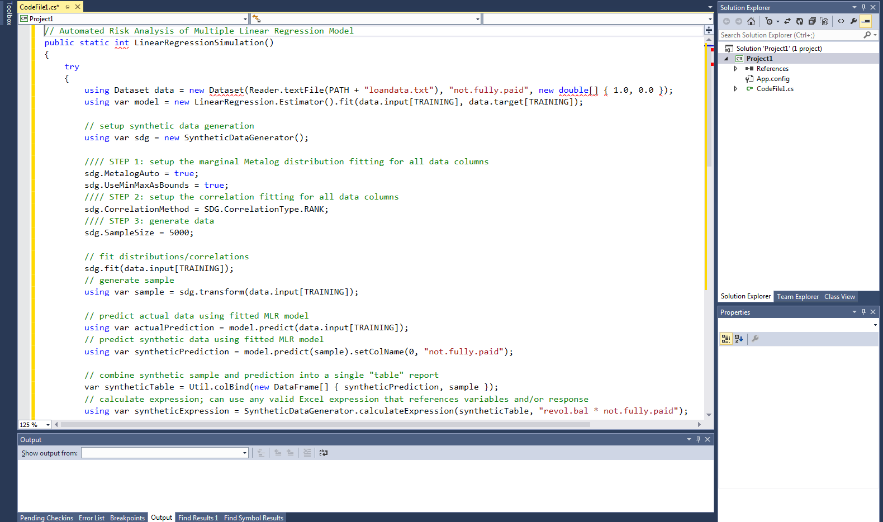Open the Properties object selector dropdown
This screenshot has height=522, width=883.
875,325
